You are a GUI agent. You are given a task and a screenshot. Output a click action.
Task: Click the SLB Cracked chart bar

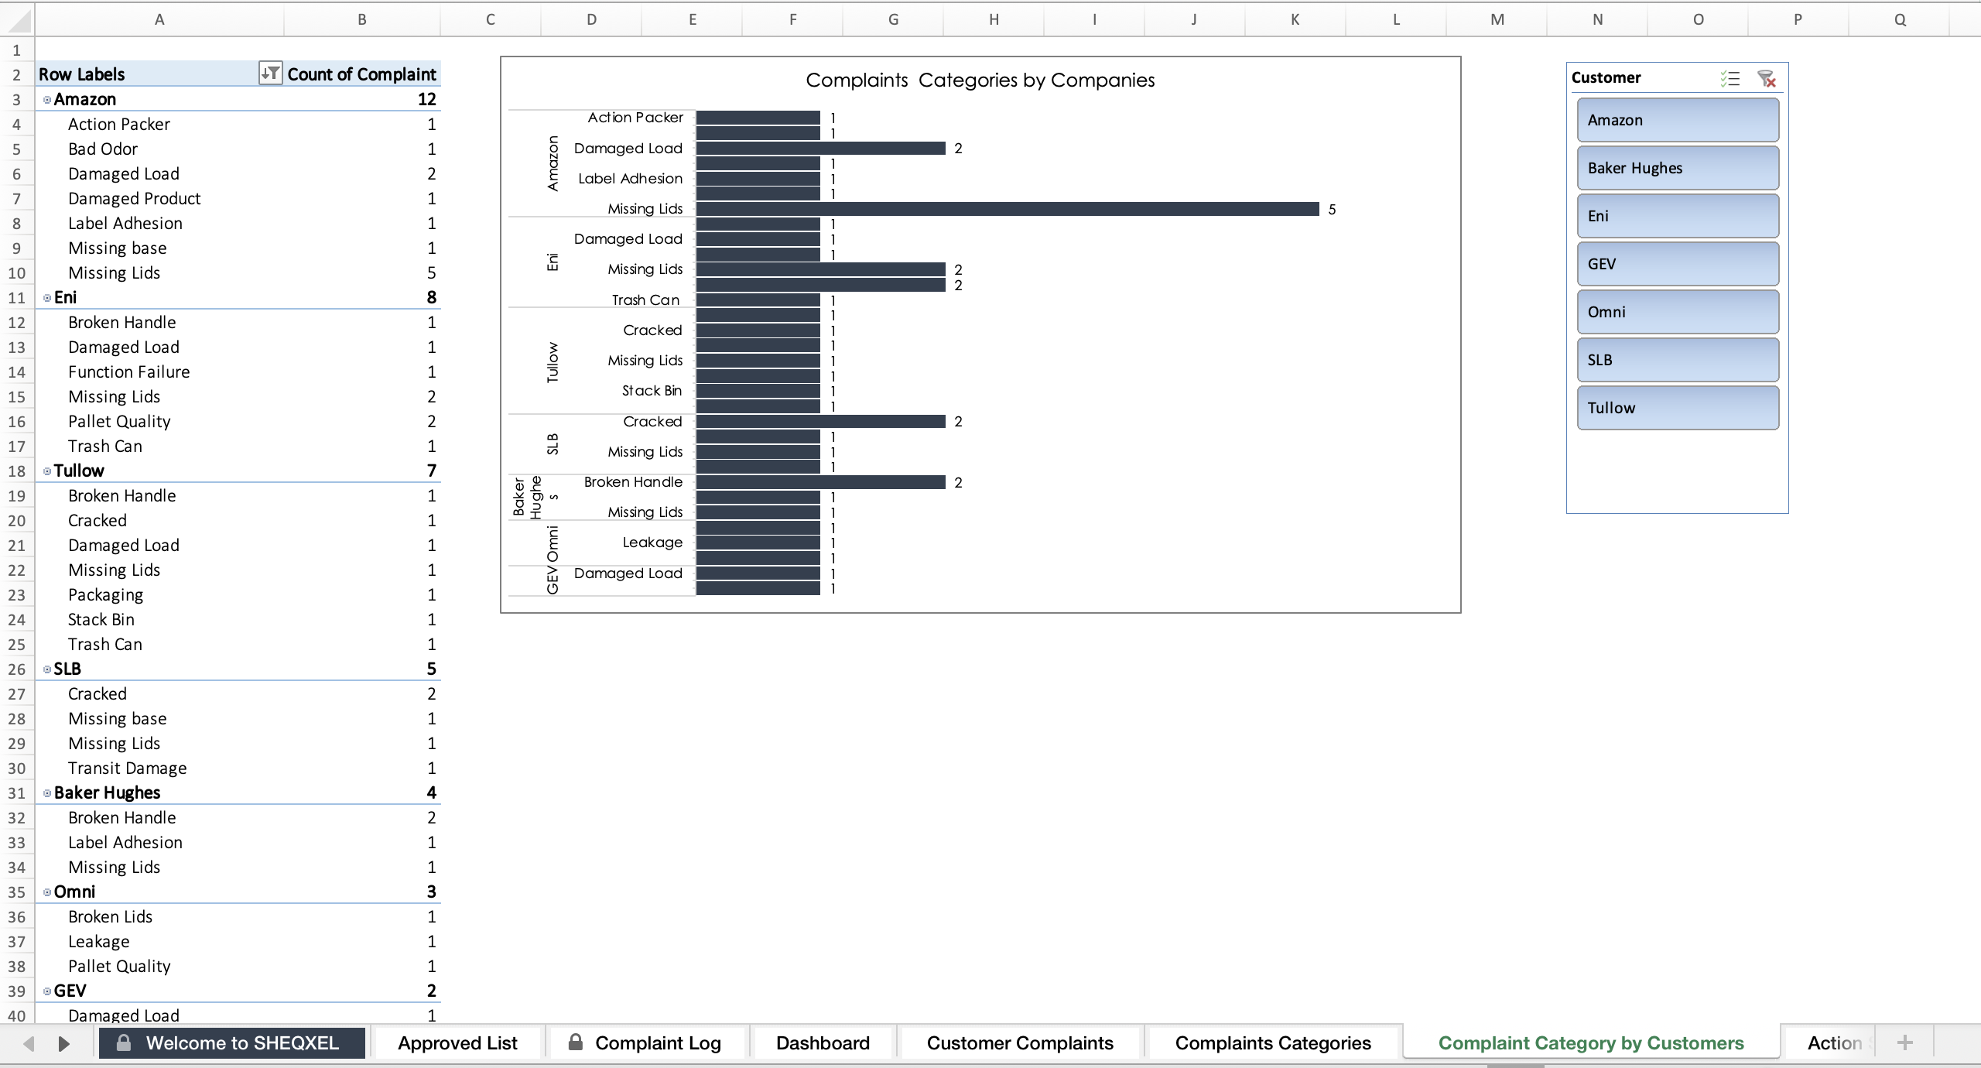coord(821,422)
